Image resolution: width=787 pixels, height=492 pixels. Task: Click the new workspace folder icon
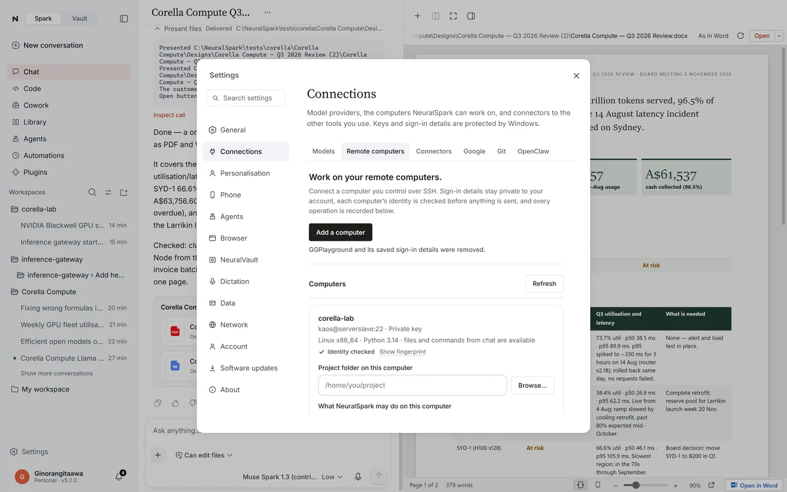click(x=124, y=192)
